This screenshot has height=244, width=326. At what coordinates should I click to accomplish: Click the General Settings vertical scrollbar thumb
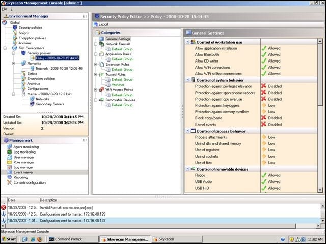point(320,75)
